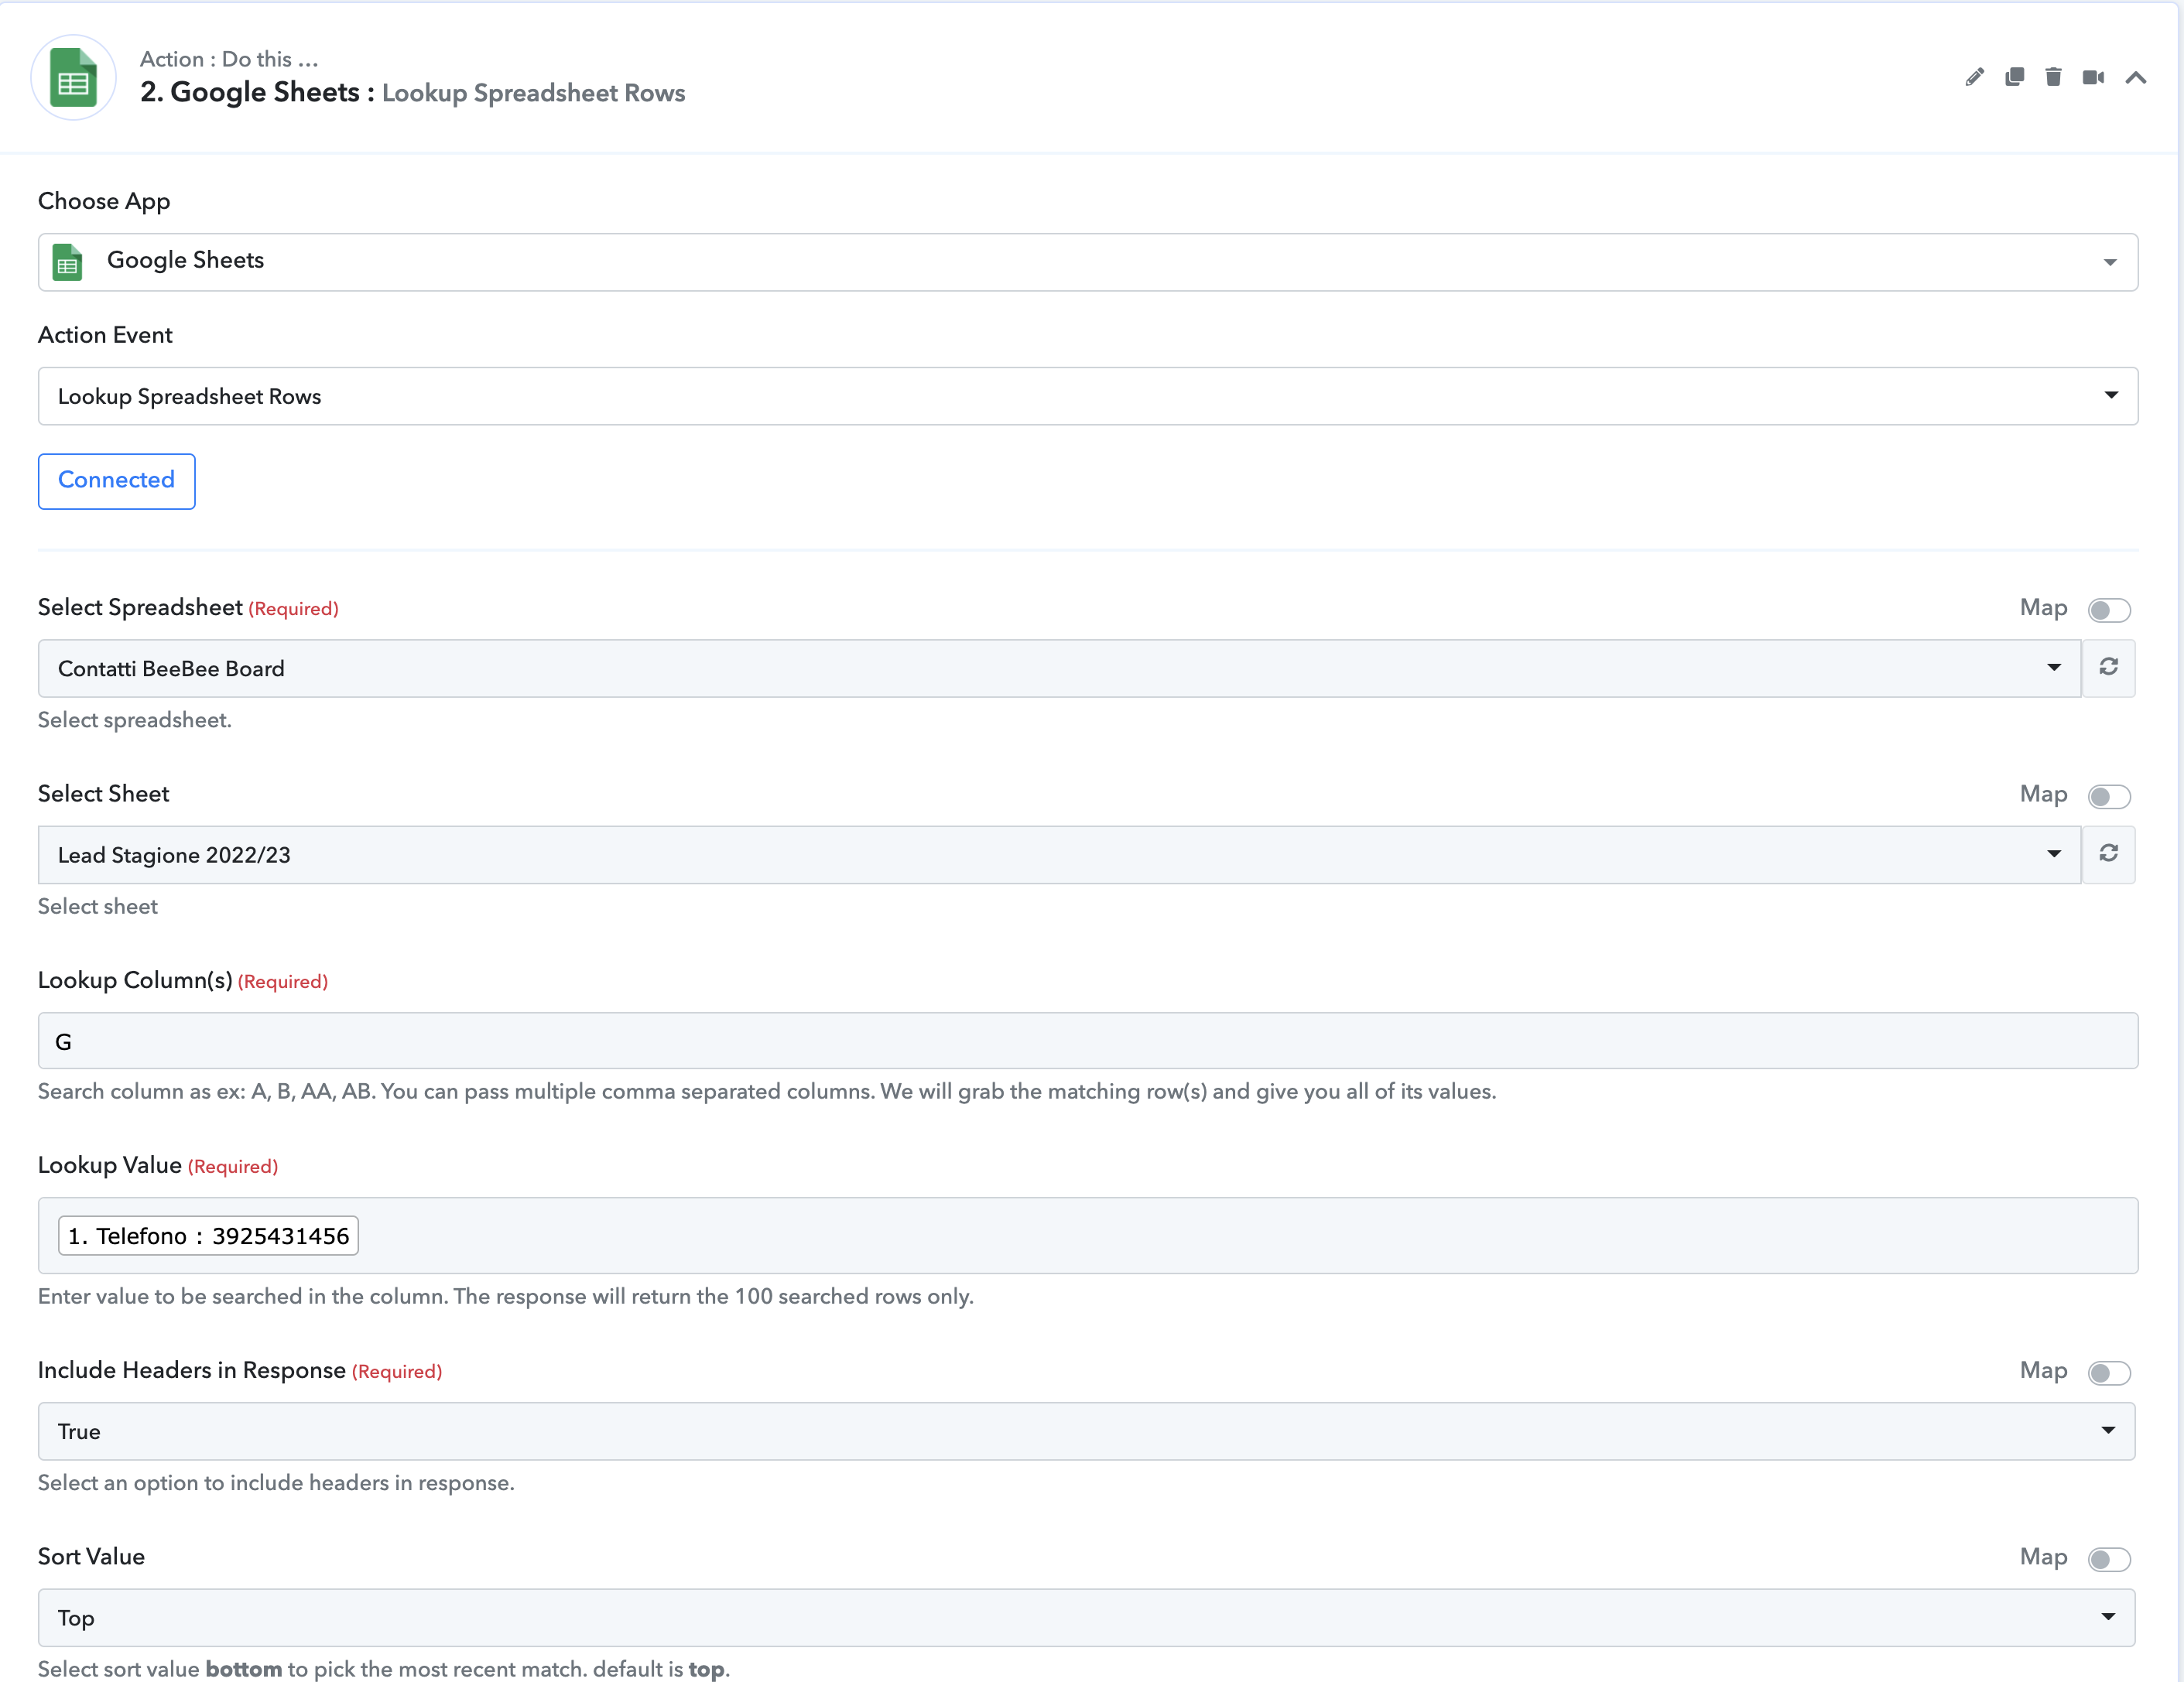
Task: Click the Google Sheets logo in header
Action: tap(73, 78)
